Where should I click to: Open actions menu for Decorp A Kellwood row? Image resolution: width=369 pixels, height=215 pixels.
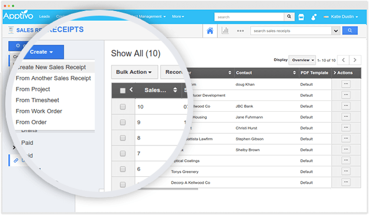pyautogui.click(x=346, y=182)
